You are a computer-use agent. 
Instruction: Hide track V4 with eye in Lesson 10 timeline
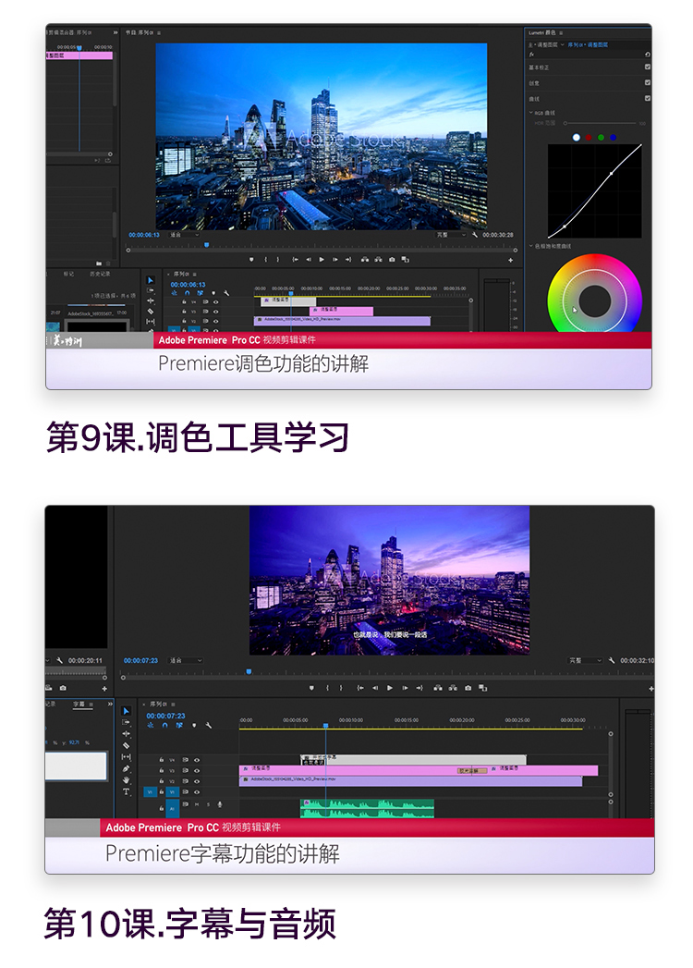(x=197, y=761)
